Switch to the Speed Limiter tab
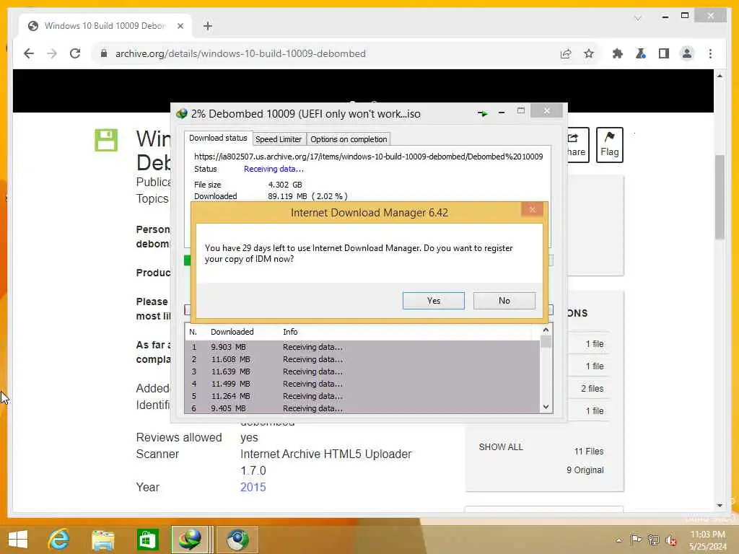 tap(279, 139)
